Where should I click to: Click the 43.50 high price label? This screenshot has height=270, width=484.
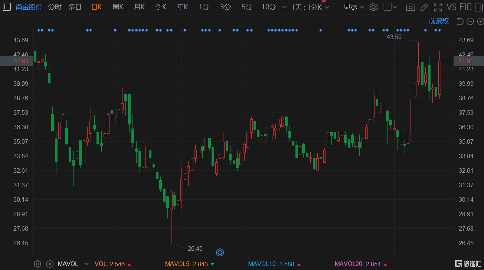point(394,37)
